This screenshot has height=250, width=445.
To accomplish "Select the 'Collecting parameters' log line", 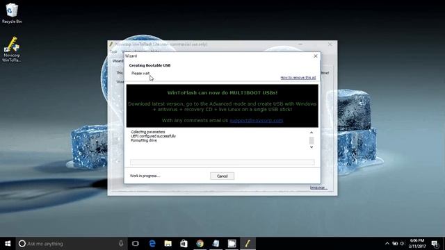I will click(x=148, y=132).
